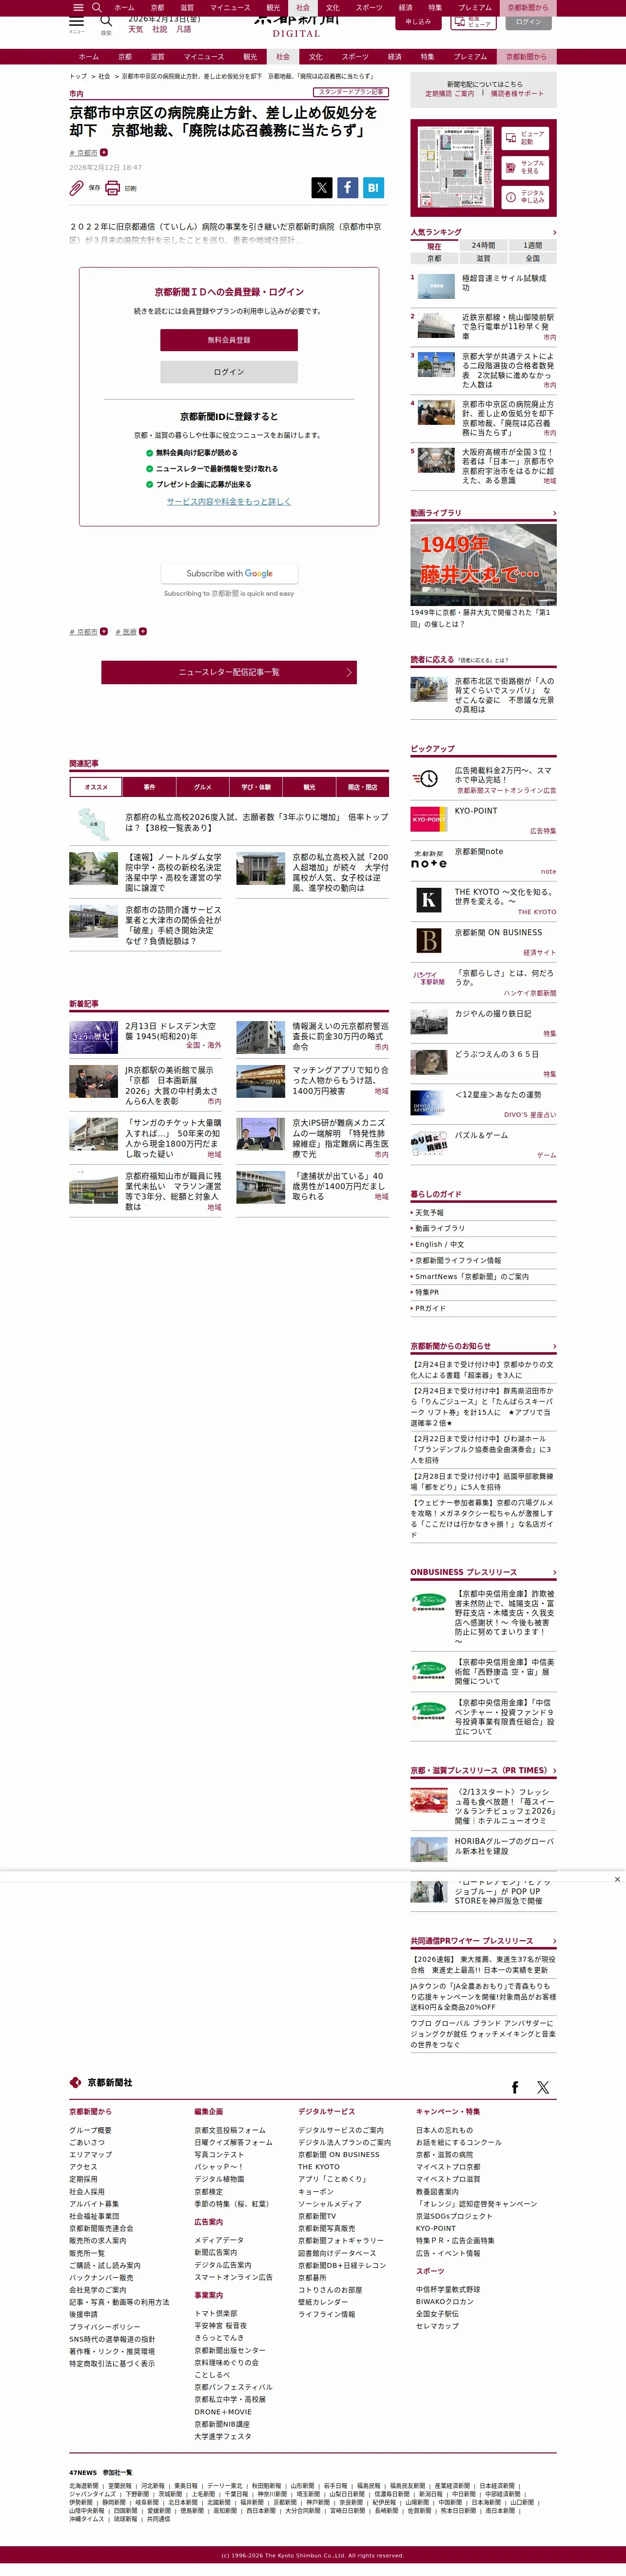Click the サンプルを見る sample button
This screenshot has height=2576, width=626.
525,167
